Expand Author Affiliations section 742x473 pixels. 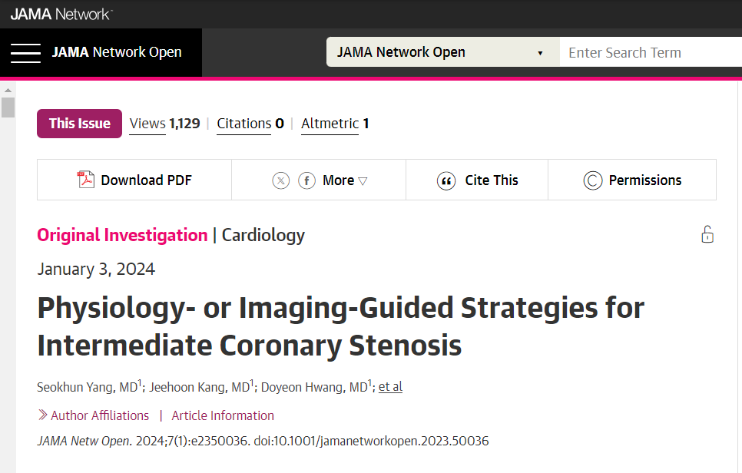(x=94, y=415)
